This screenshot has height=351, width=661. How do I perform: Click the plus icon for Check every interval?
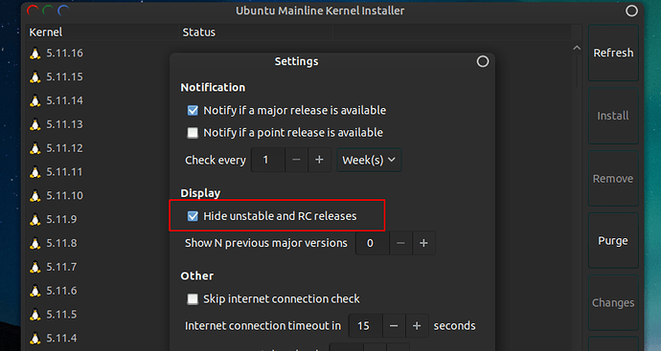(319, 160)
